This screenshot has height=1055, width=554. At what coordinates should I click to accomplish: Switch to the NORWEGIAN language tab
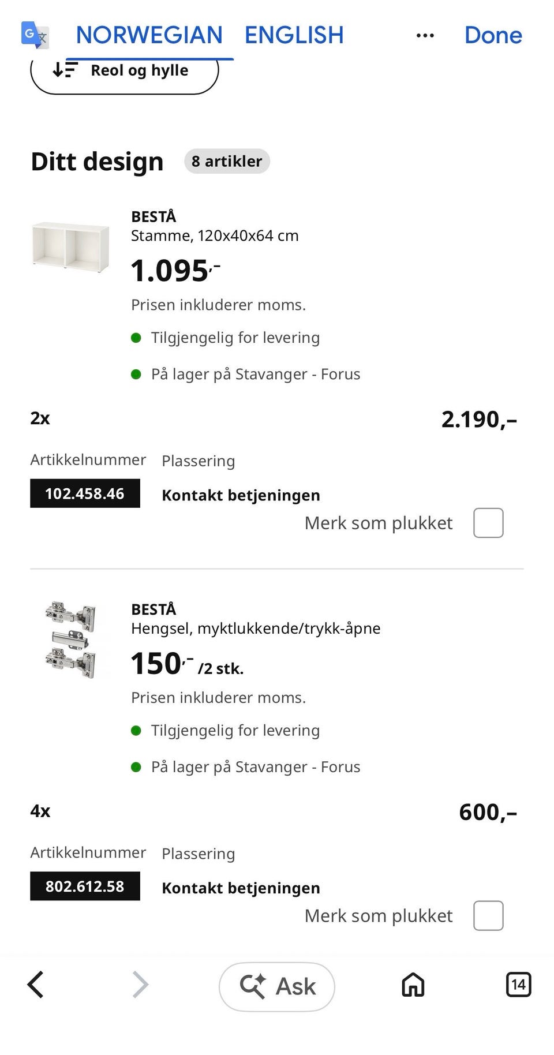pos(149,35)
